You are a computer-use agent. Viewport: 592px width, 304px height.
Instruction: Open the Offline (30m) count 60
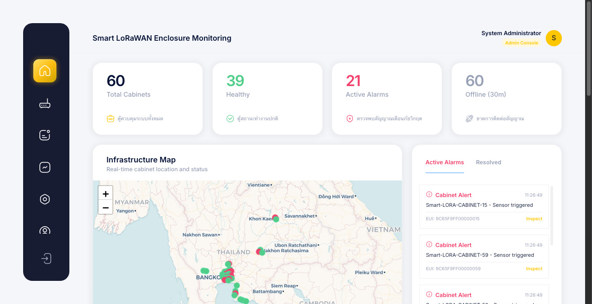(x=475, y=81)
